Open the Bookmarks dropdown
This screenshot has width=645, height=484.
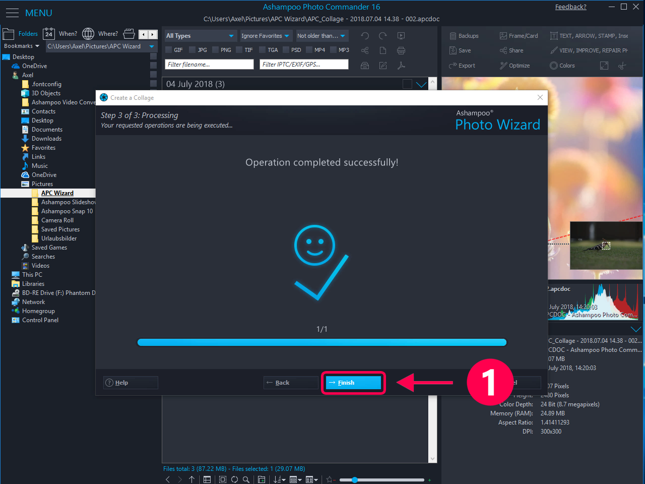pyautogui.click(x=22, y=46)
